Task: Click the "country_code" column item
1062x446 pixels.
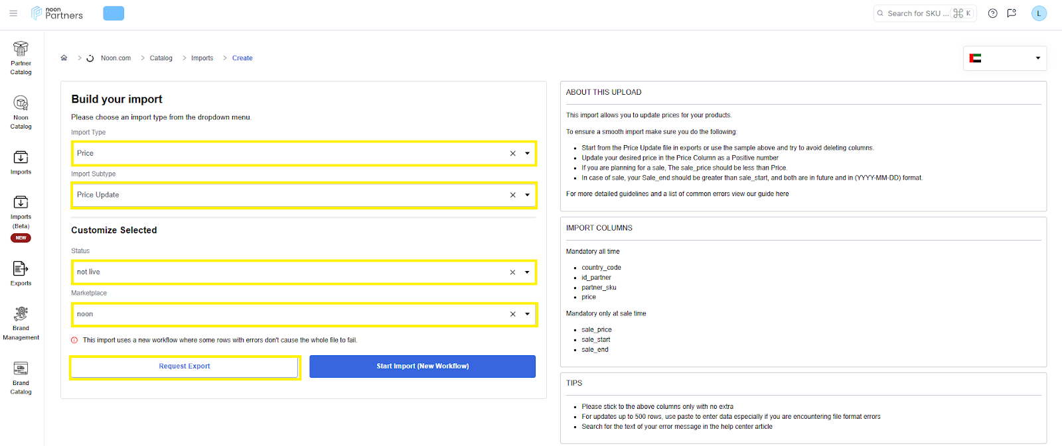Action: [x=601, y=268]
